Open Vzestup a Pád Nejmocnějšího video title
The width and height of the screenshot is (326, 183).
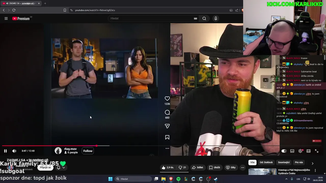[x=294, y=172]
